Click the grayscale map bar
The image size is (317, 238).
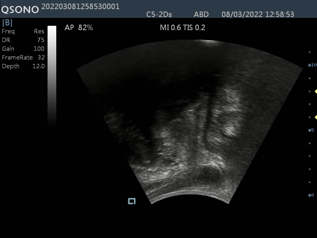52,75
